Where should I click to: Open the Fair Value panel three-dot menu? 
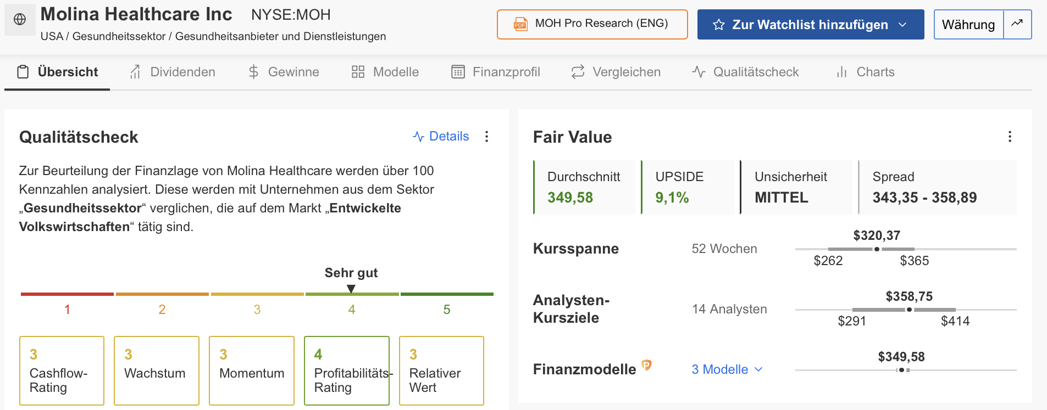pos(1010,137)
